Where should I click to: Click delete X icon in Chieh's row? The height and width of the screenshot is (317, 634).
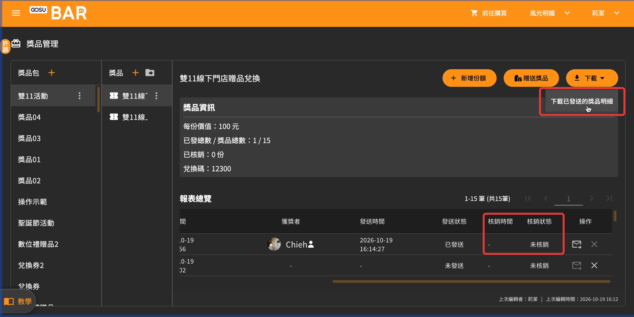(594, 244)
